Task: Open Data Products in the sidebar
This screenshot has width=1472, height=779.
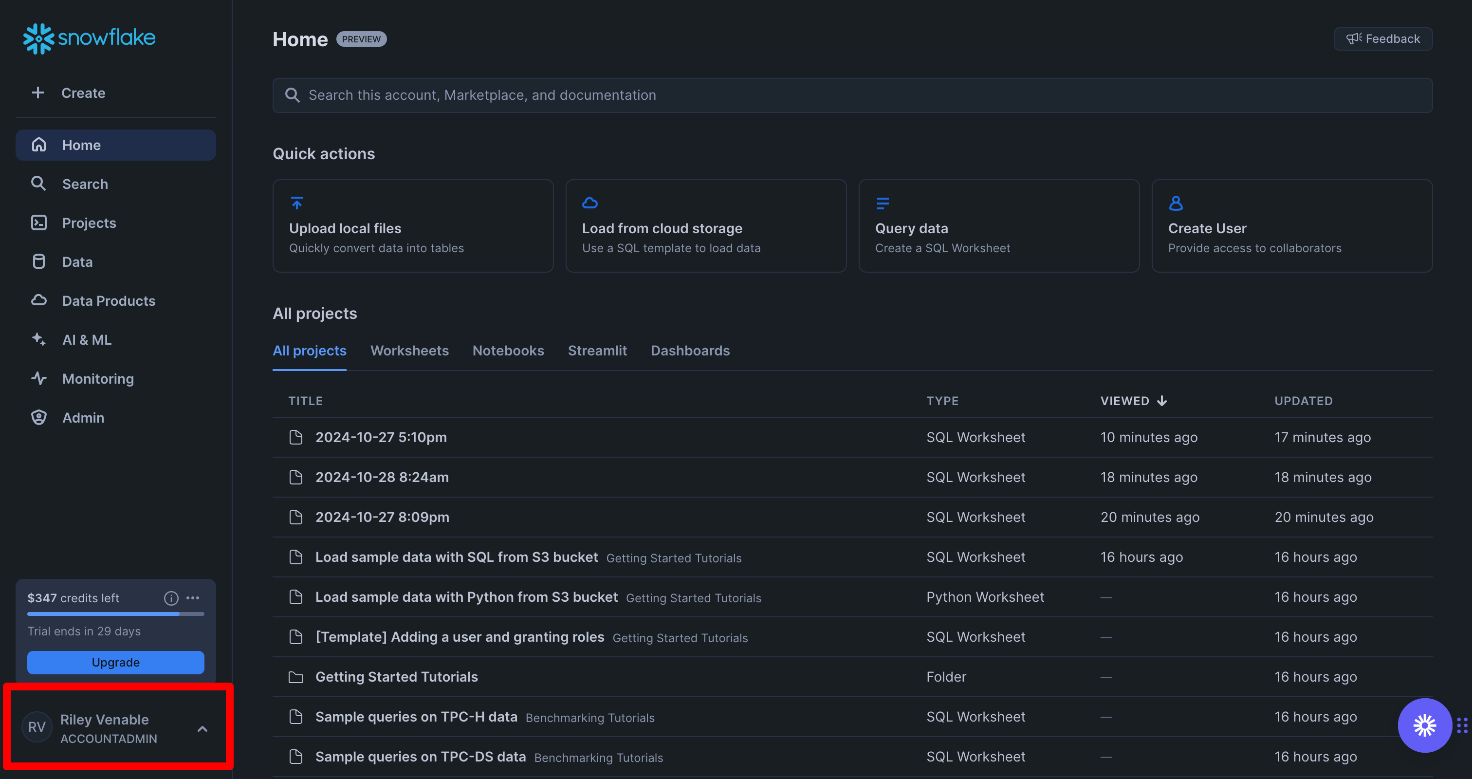Action: (116, 300)
